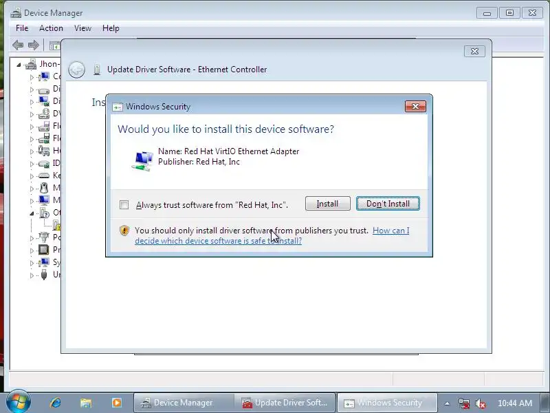Image resolution: width=550 pixels, height=413 pixels.
Task: Expand the Disk drives category node
Action: [32, 90]
